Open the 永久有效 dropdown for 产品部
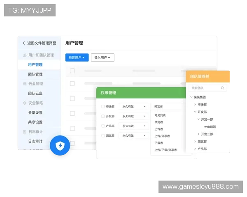 (134, 126)
